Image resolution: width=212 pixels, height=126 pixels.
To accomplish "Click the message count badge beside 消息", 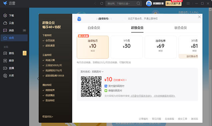I will tap(24, 30).
